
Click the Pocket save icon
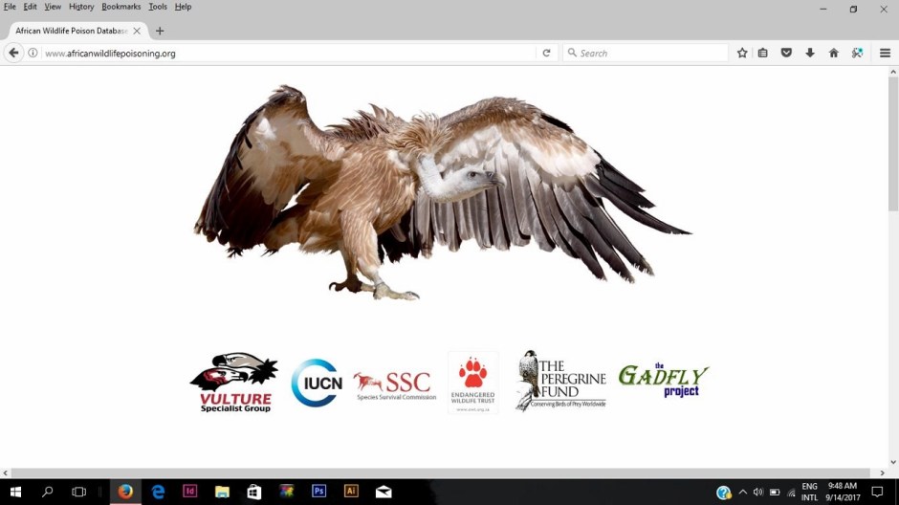click(x=786, y=54)
